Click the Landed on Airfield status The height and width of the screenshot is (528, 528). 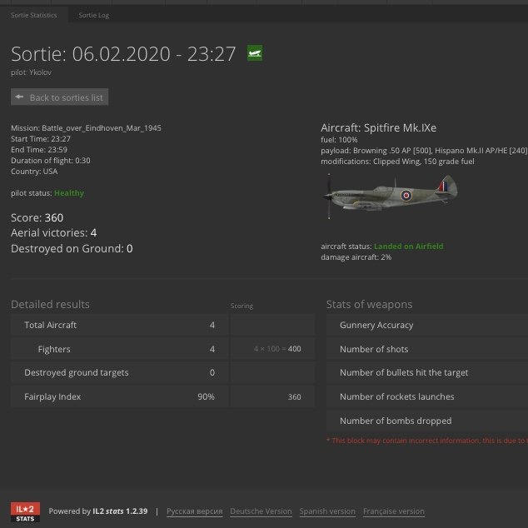[x=408, y=247]
